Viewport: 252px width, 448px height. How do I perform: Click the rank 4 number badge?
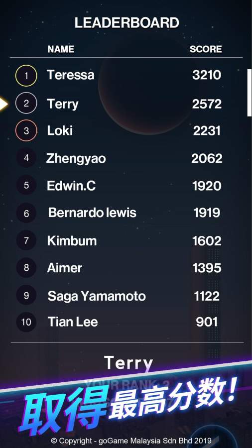26,158
